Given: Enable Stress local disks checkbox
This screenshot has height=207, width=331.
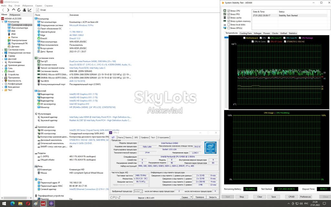Looking at the screenshot, I should (x=229, y=25).
